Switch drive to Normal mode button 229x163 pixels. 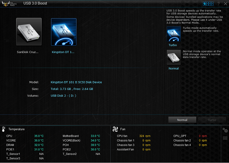point(182,120)
